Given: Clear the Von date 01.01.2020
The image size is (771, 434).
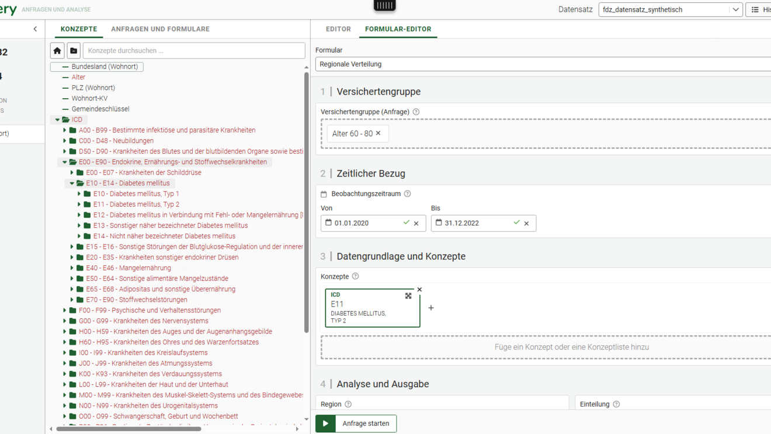Looking at the screenshot, I should point(416,223).
